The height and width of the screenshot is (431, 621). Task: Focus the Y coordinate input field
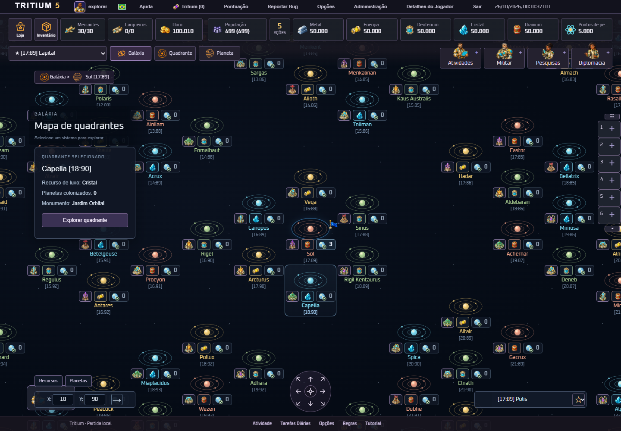(95, 400)
